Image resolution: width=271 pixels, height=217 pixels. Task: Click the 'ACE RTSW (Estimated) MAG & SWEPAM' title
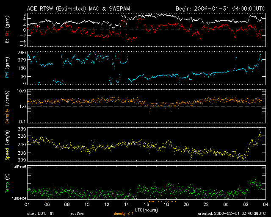(78, 8)
